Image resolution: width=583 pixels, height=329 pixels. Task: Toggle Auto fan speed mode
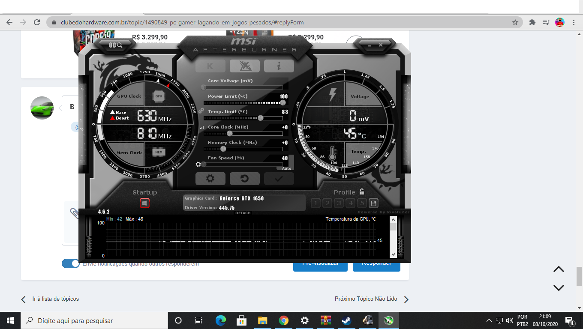click(x=287, y=168)
